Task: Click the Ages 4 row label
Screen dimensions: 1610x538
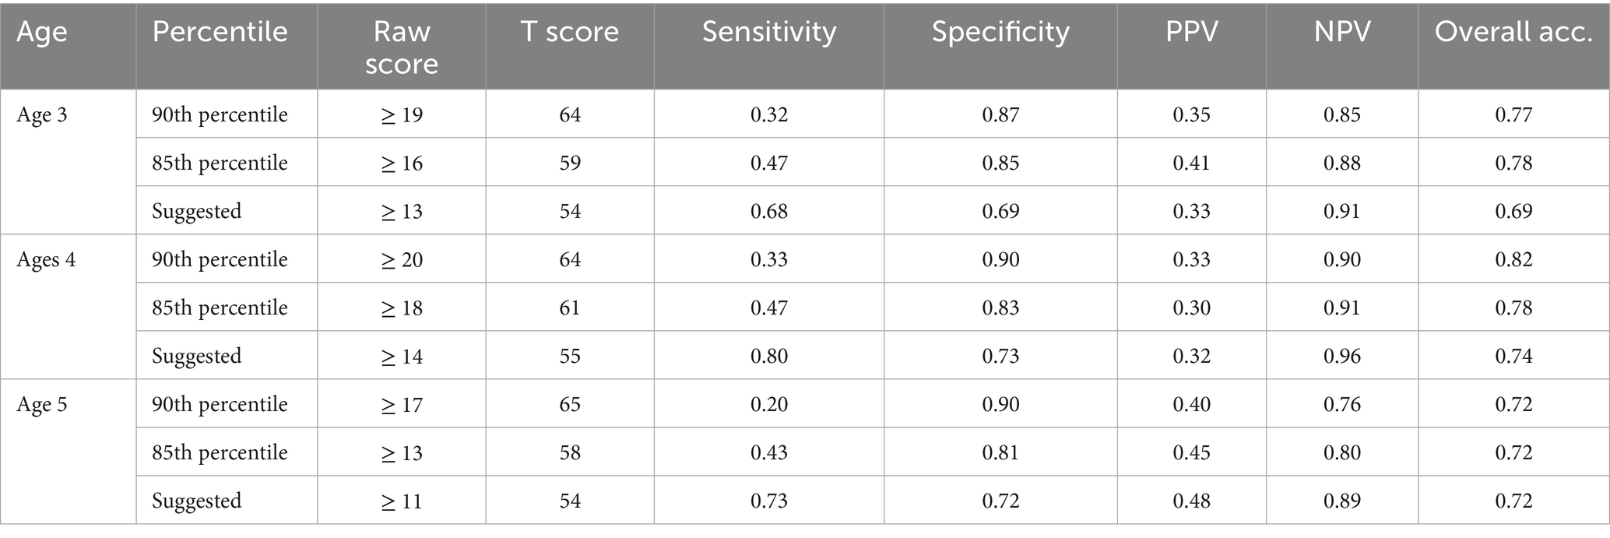Action: [x=46, y=260]
